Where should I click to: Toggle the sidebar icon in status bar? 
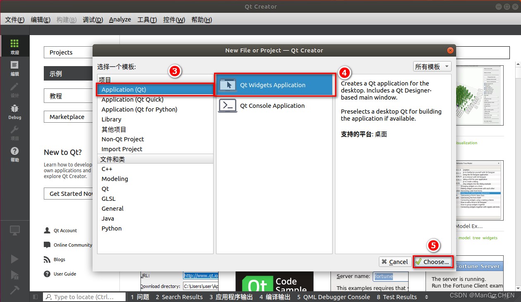(x=35, y=297)
